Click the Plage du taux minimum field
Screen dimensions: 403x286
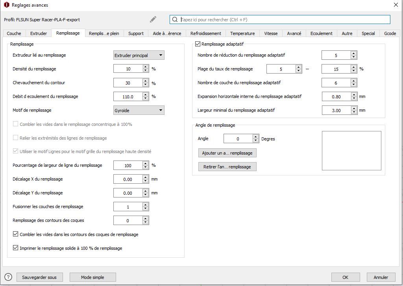[281, 69]
